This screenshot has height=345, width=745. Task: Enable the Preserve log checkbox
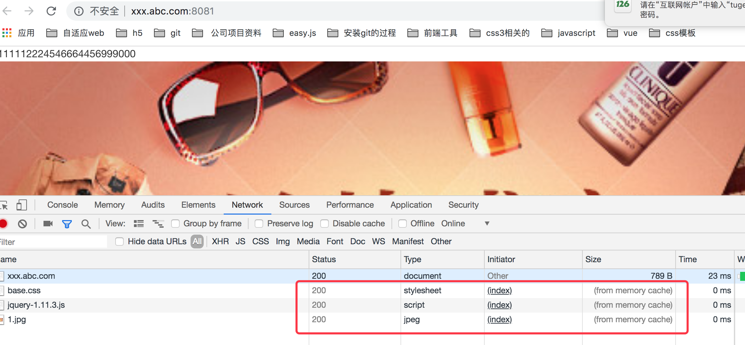point(259,224)
